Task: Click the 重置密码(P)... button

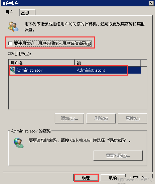Action: tap(118, 156)
